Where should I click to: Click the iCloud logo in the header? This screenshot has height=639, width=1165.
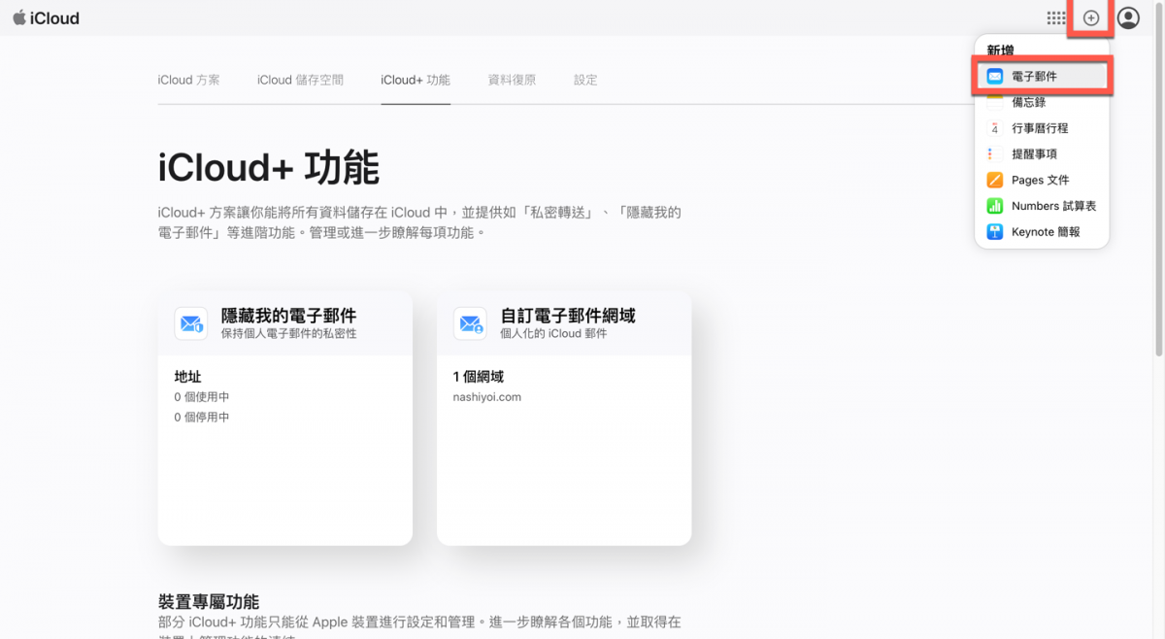pos(46,18)
